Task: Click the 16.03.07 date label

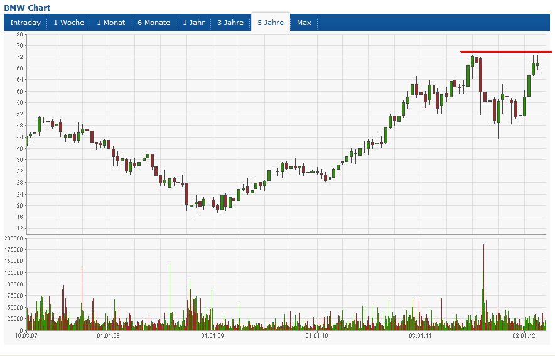Action: [26, 335]
